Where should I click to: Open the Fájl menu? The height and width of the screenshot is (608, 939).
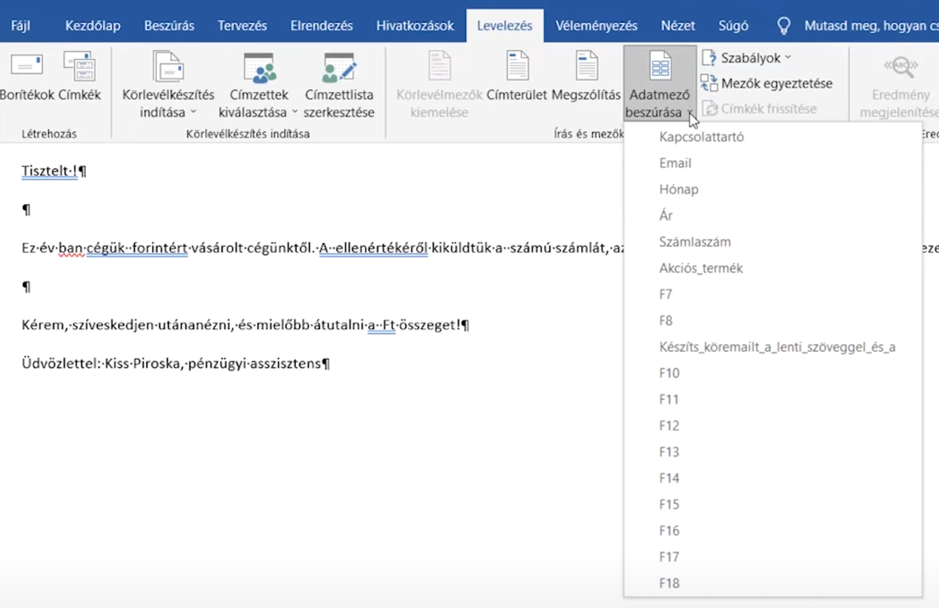[20, 25]
